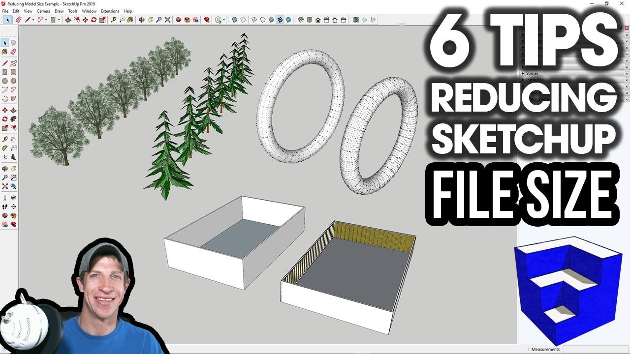Open the Extension Manager ruby icon
This screenshot has width=630, height=354.
click(207, 20)
